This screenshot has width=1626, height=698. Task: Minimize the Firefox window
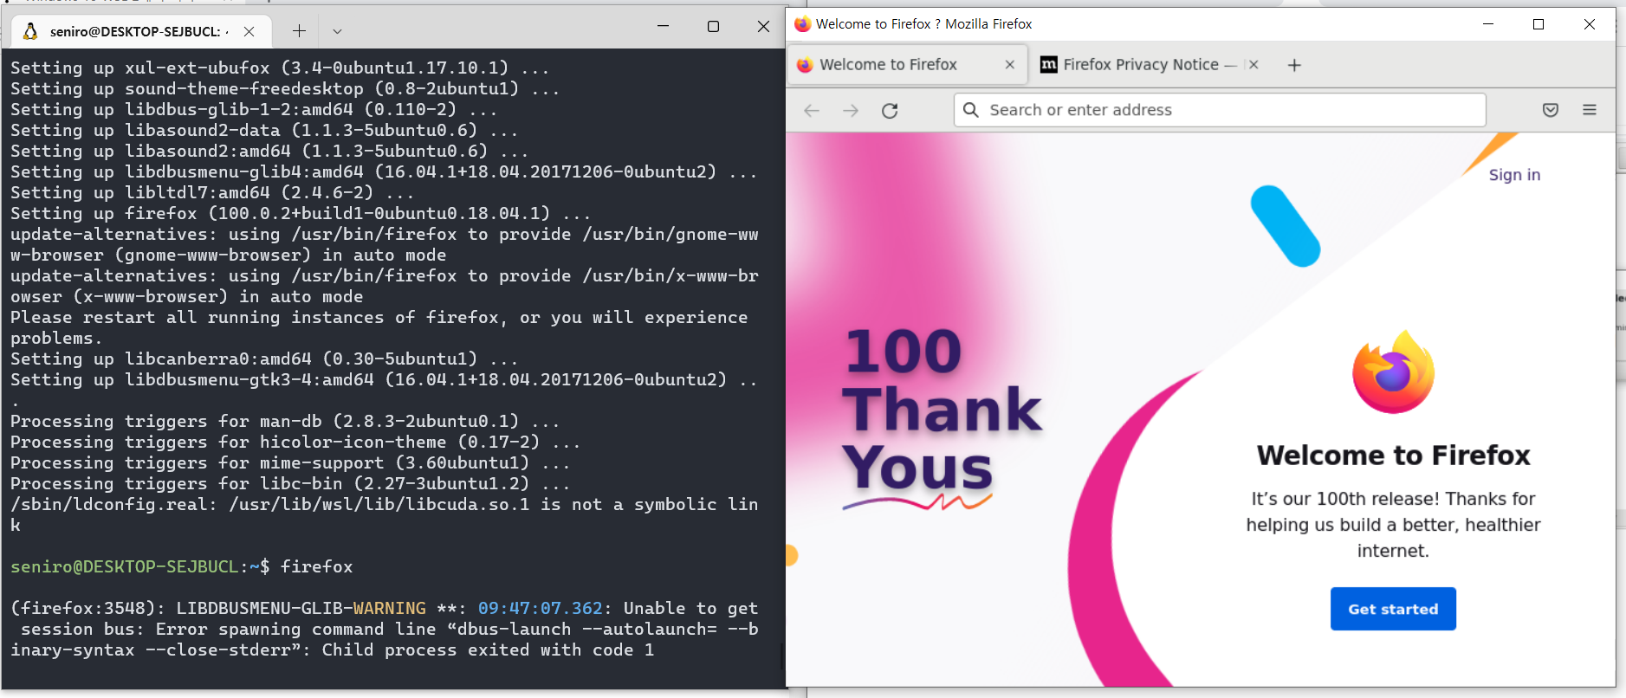pyautogui.click(x=1488, y=24)
